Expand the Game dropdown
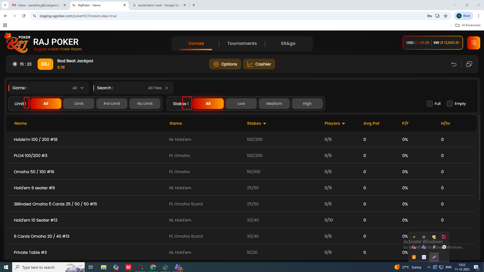The width and height of the screenshot is (484, 272). coord(78,88)
